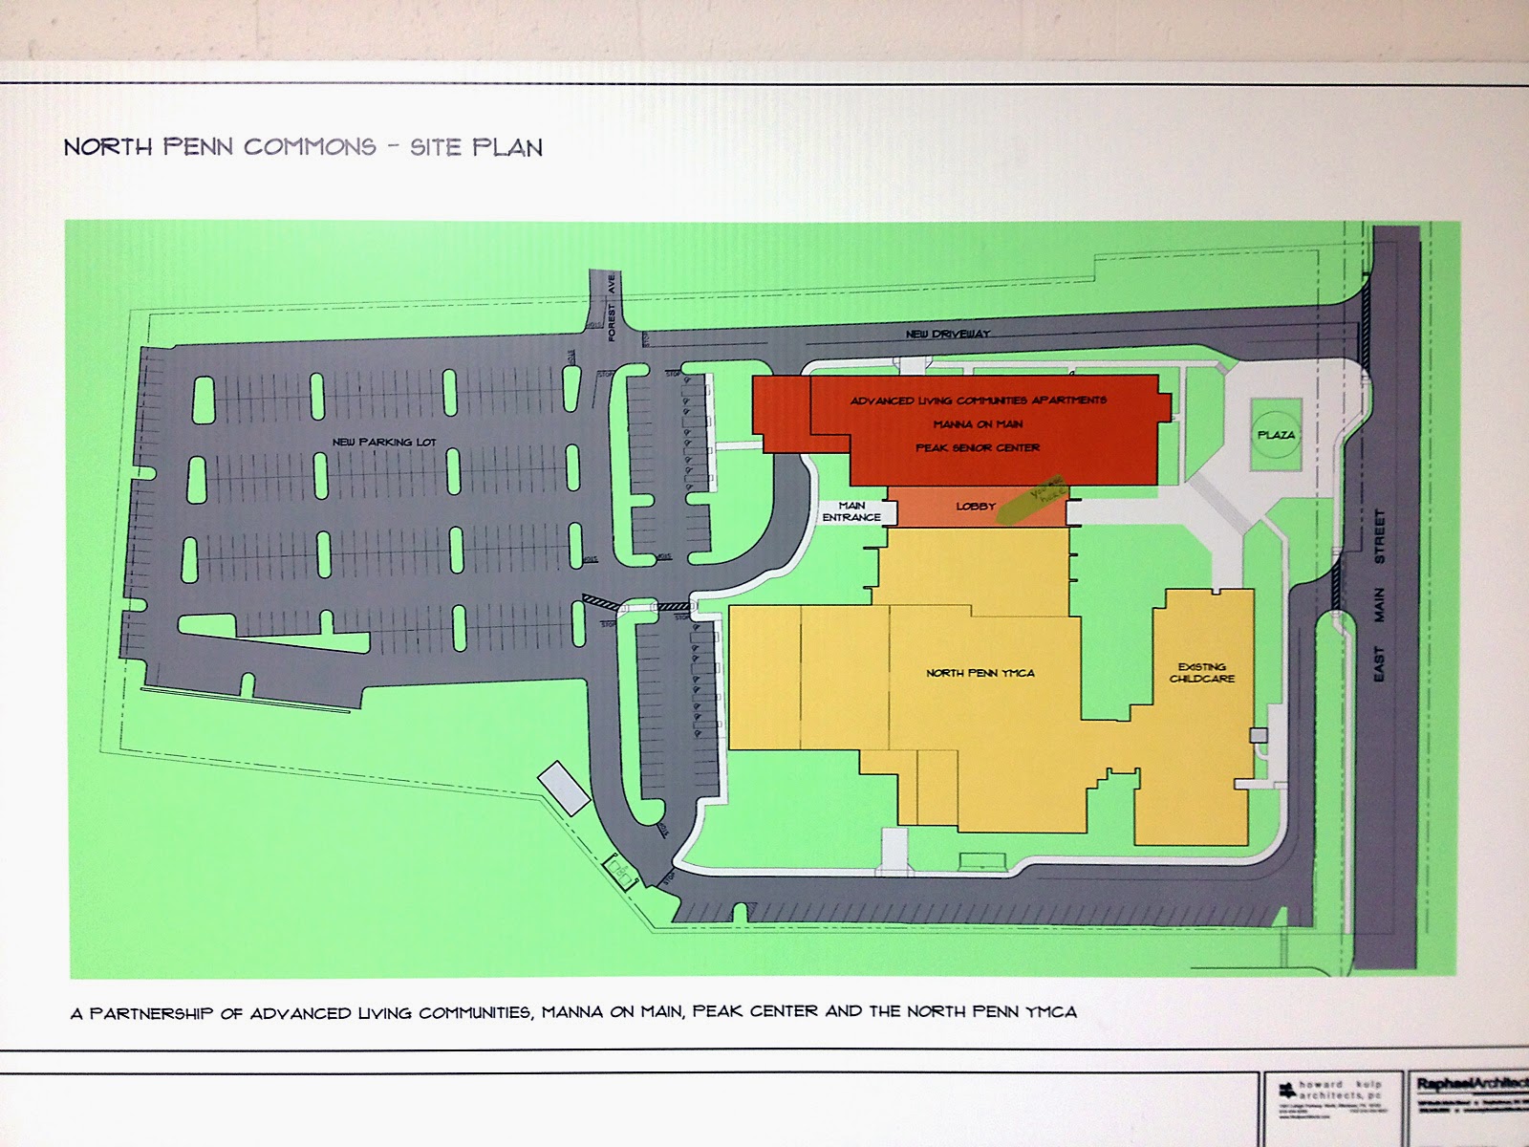Click the "North Penn YMCA" building label
Screen dimensions: 1529x1147
tap(980, 673)
